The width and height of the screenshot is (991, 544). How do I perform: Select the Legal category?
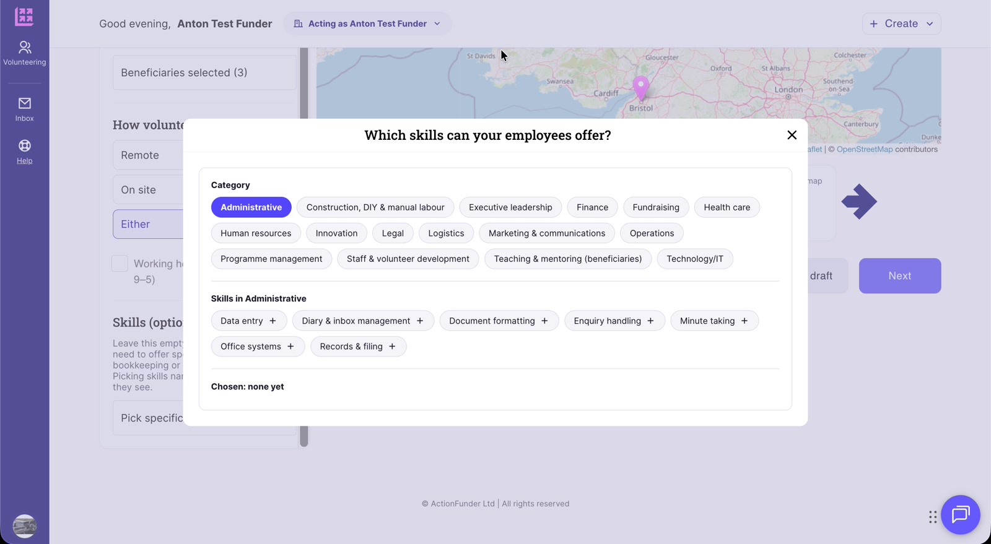pyautogui.click(x=393, y=233)
